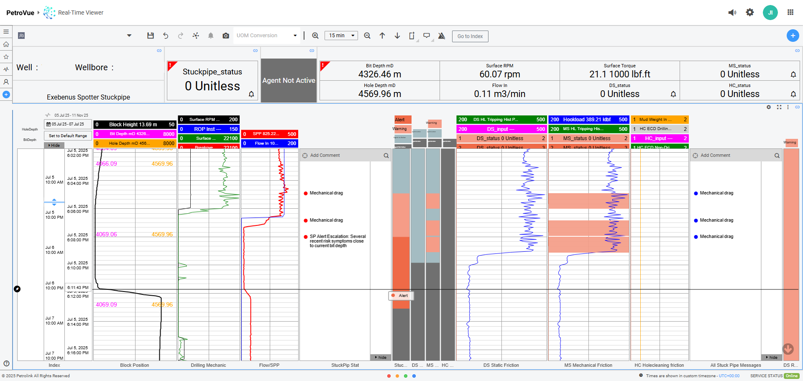Image resolution: width=803 pixels, height=381 pixels.
Task: Expand the tracks view to fullscreen
Action: click(779, 107)
